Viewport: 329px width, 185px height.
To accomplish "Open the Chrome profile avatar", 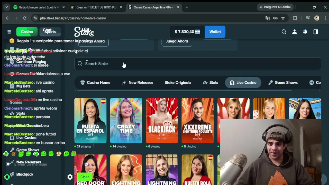I will tap(317, 18).
